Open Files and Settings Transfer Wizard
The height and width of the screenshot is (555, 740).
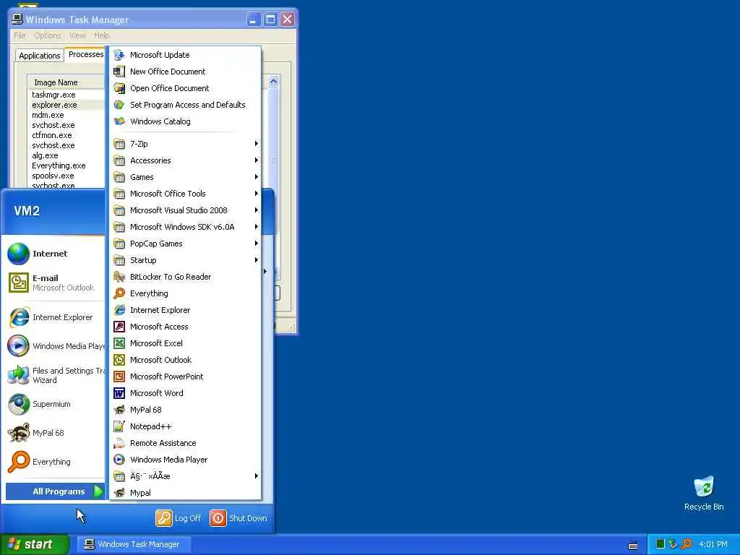[x=54, y=375]
